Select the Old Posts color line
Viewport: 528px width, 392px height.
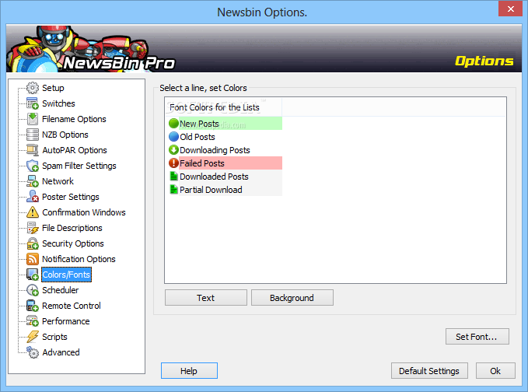(225, 136)
